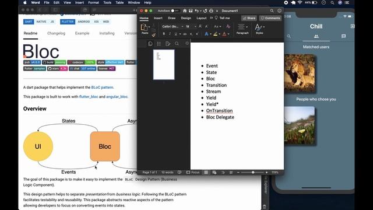The height and width of the screenshot is (210, 373).
Task: Switch to the Example tab on the Bloc page
Action: tap(82, 33)
